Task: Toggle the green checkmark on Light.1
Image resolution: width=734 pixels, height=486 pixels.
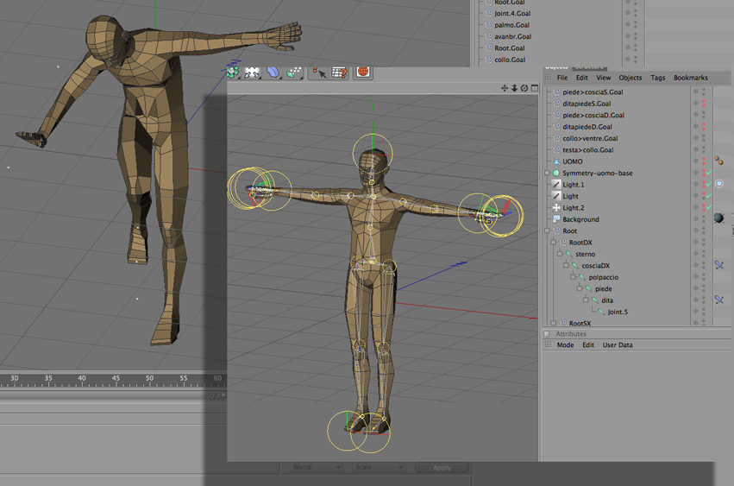Action: [x=707, y=185]
